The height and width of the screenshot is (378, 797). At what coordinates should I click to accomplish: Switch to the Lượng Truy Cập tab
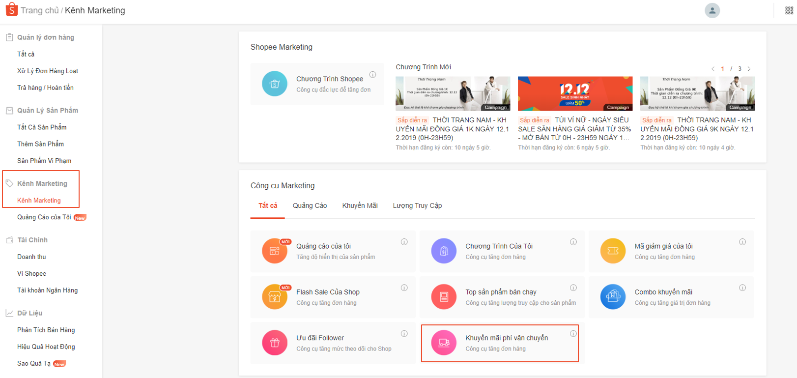click(417, 205)
